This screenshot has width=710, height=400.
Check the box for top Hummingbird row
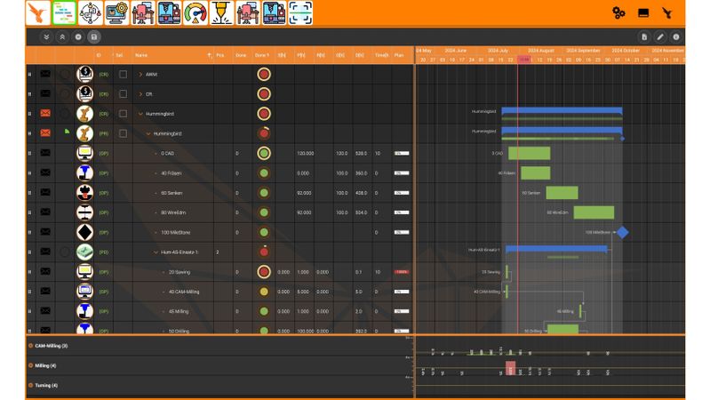coord(124,114)
